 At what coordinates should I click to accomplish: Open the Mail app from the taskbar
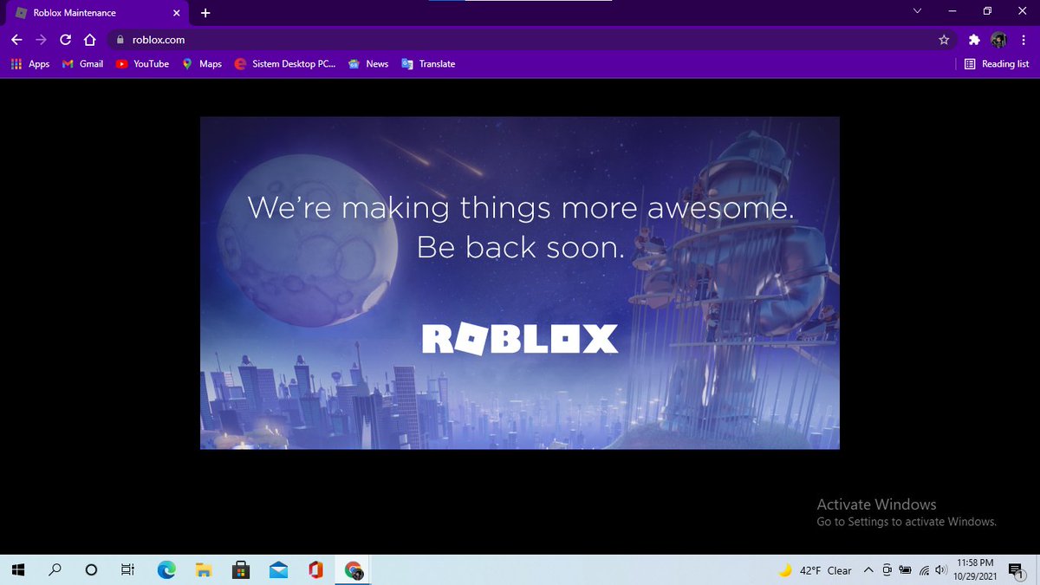tap(278, 570)
